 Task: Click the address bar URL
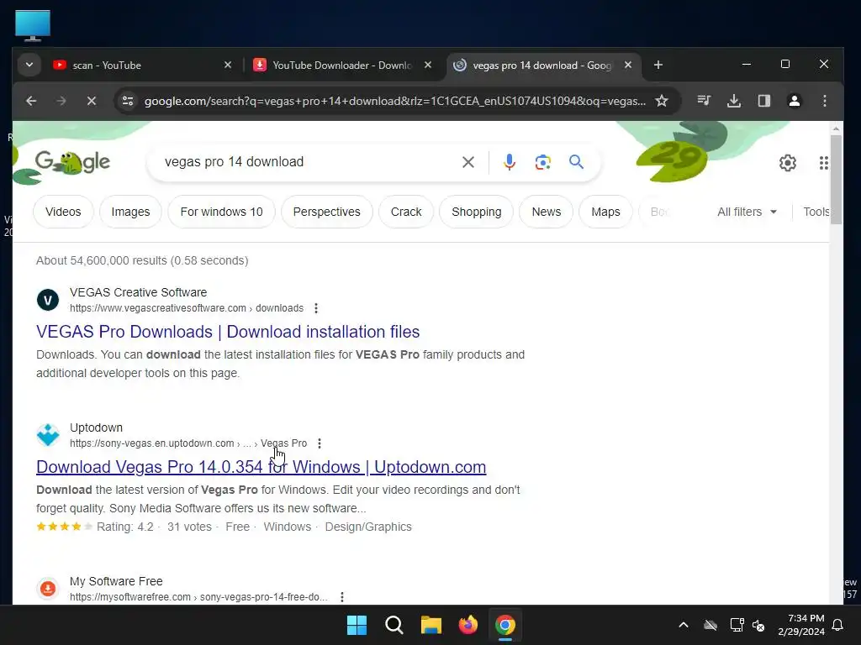click(x=394, y=101)
